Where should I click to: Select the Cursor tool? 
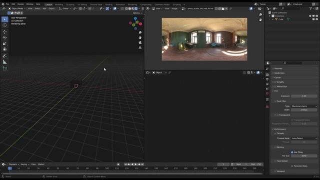[4, 25]
